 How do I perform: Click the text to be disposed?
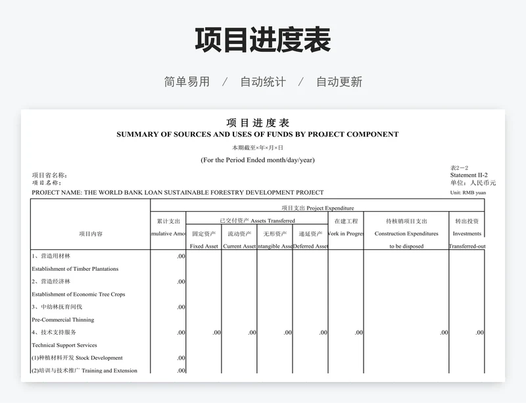tap(406, 246)
